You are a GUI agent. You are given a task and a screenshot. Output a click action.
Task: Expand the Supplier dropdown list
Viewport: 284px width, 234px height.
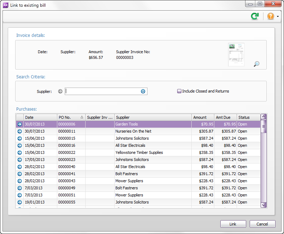click(143, 91)
